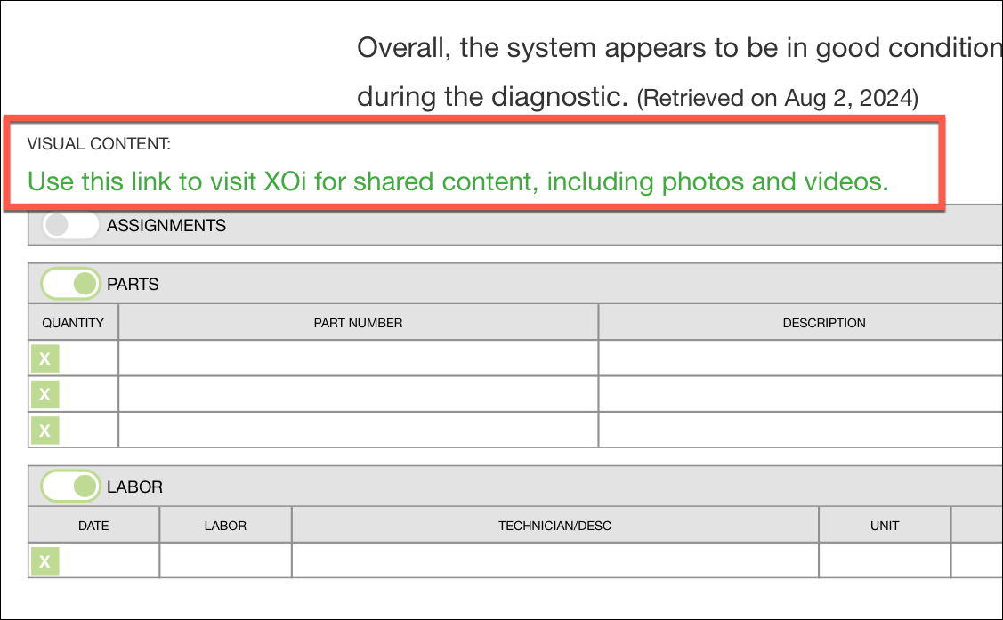
Task: Select the second row Part Number cell
Action: tap(358, 394)
